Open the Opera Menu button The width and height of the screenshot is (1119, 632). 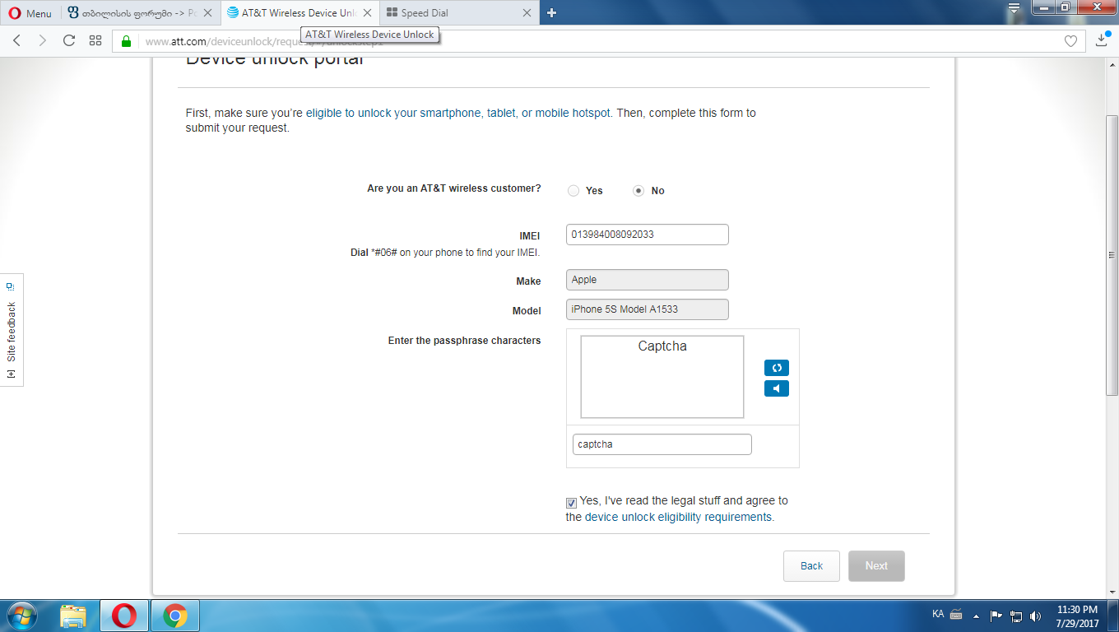coord(30,13)
